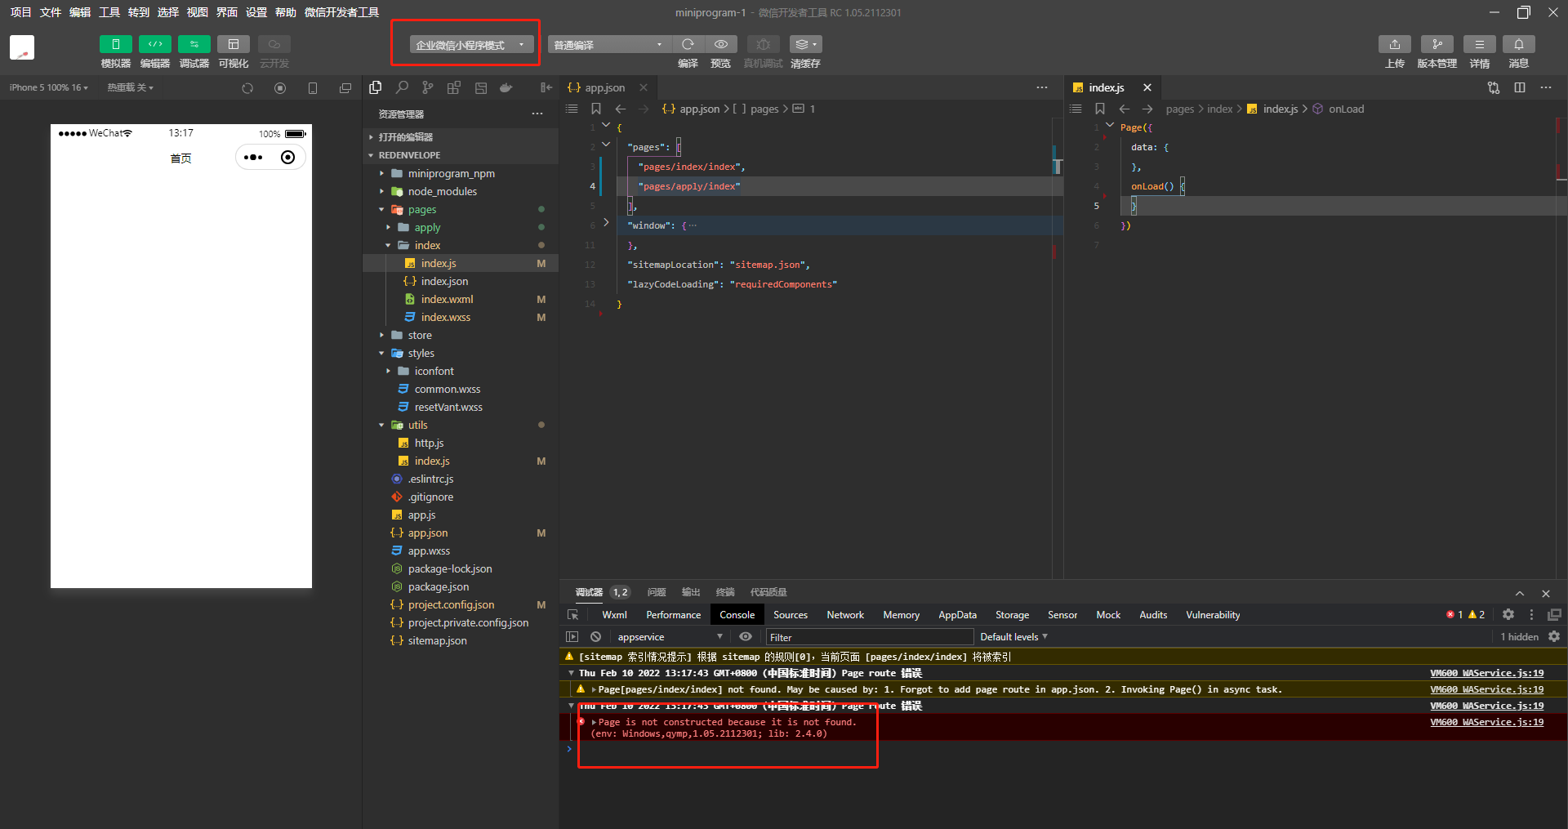This screenshot has width=1568, height=829.
Task: Toggle the console live expression eye
Action: tap(746, 637)
